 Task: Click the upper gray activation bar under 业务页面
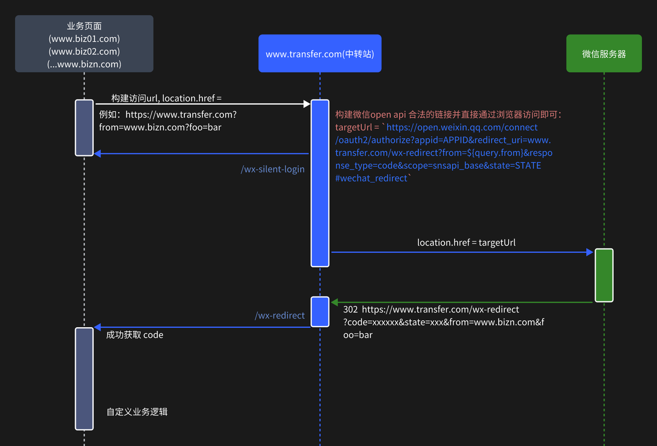[x=84, y=128]
